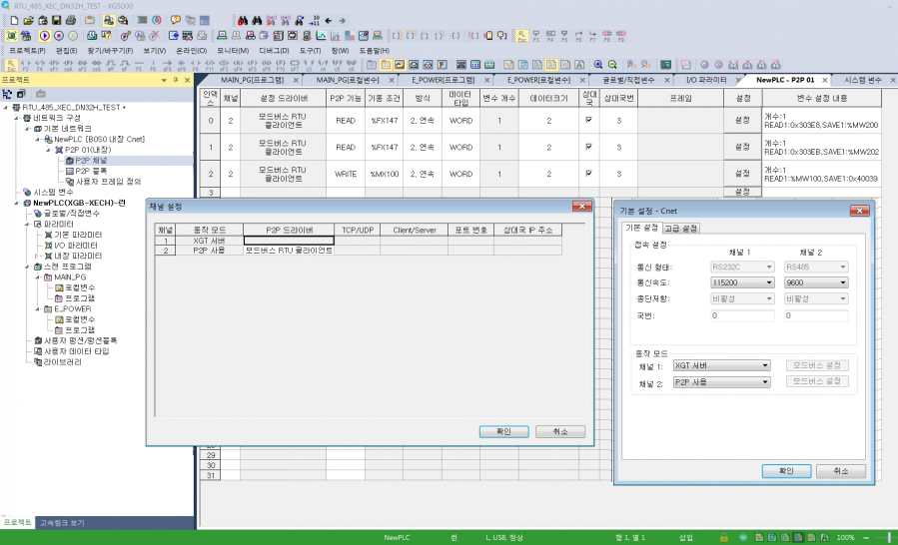Switch to the MAIN_PG[프로그램] tab
The width and height of the screenshot is (898, 545).
252,80
